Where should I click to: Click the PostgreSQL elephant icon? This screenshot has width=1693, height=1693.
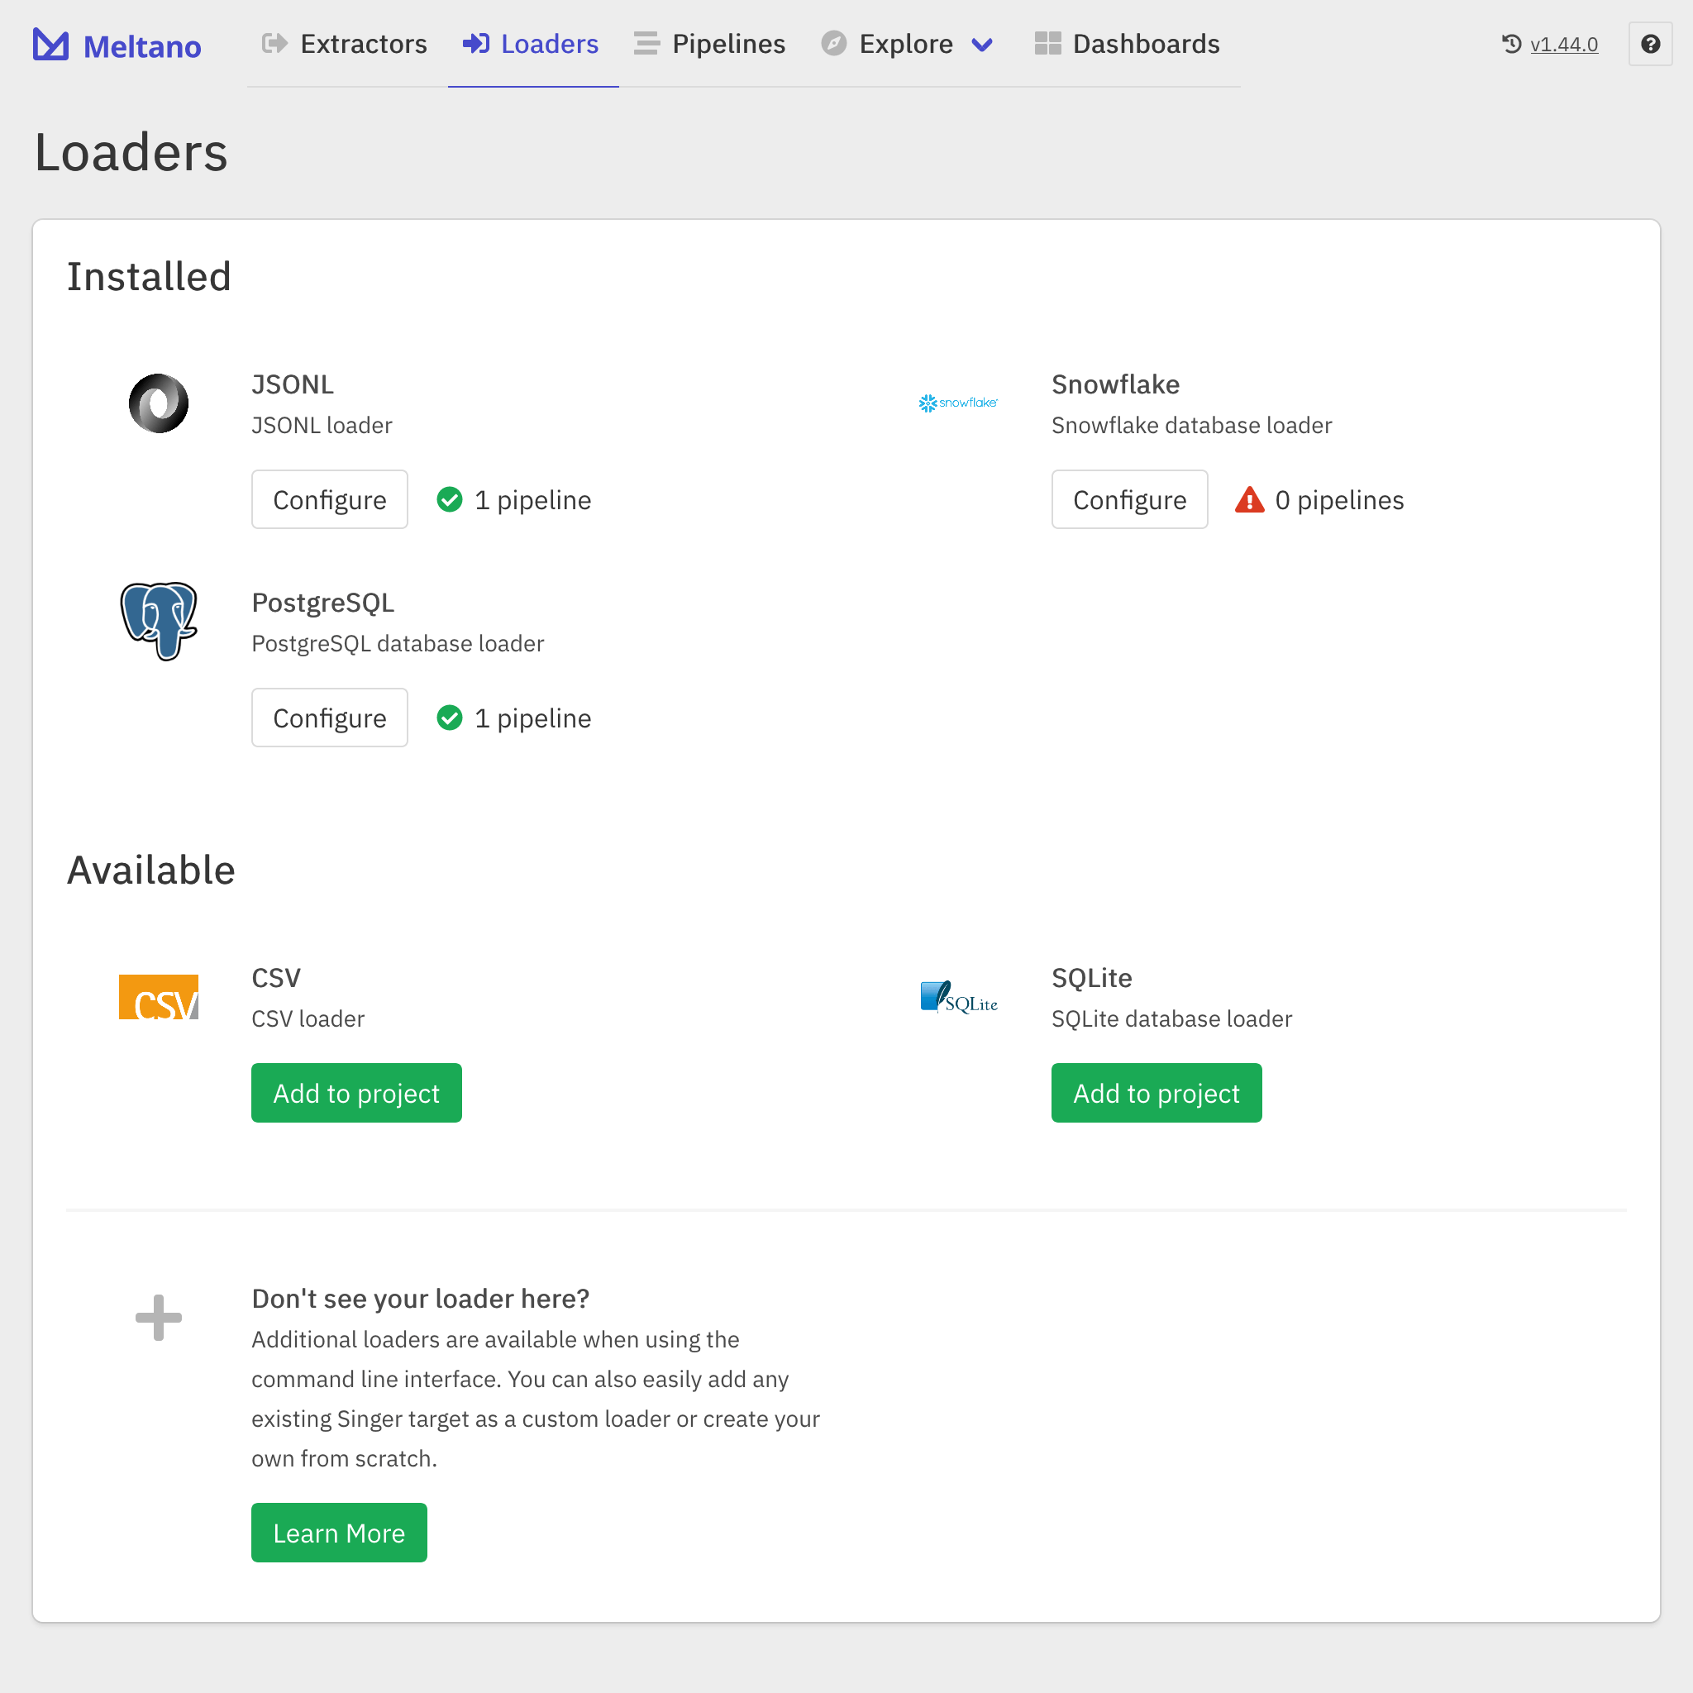click(x=159, y=622)
